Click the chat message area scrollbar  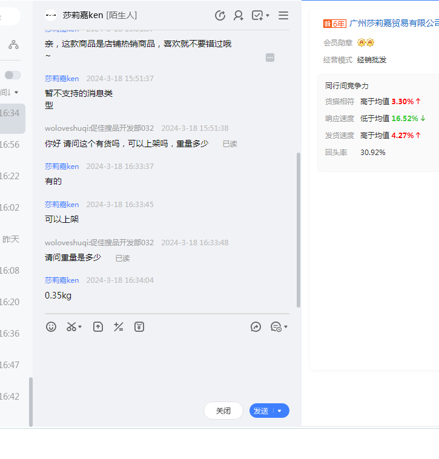[298, 230]
